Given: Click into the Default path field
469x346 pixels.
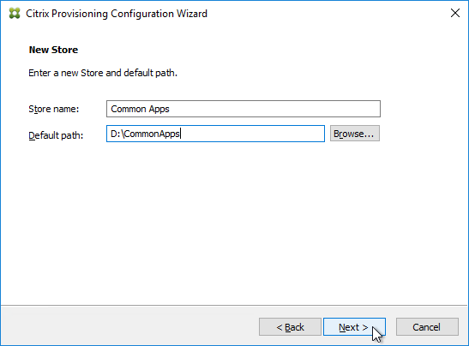Looking at the screenshot, I should pos(215,134).
